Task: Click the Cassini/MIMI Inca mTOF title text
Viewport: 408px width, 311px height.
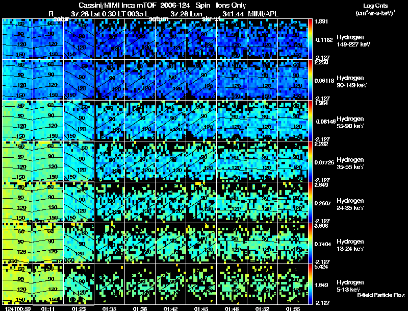Action: pos(117,5)
